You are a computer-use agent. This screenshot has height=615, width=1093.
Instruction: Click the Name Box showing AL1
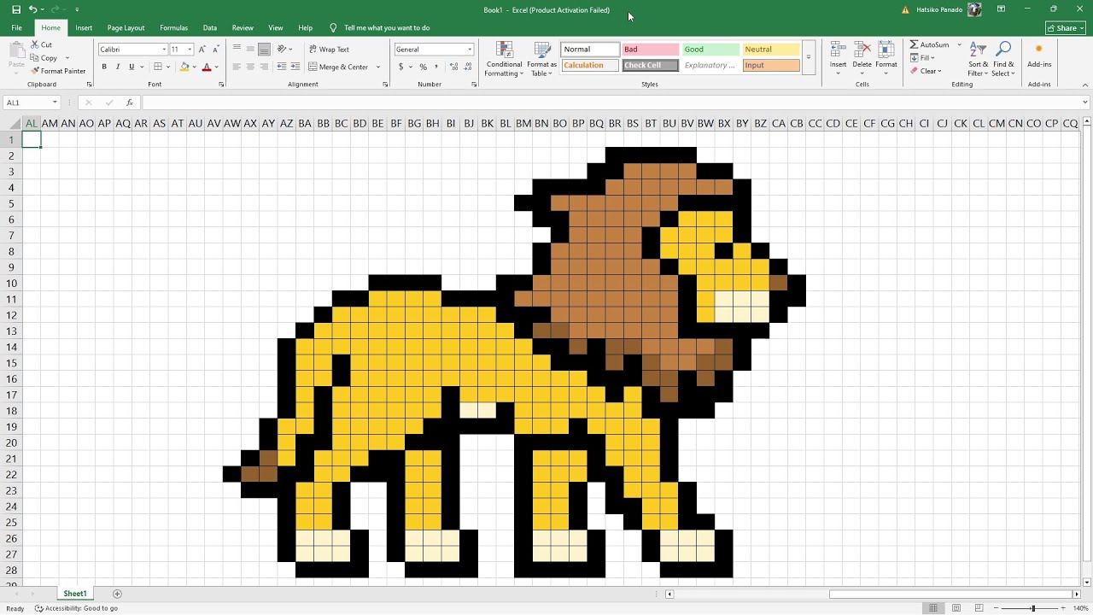click(x=32, y=102)
